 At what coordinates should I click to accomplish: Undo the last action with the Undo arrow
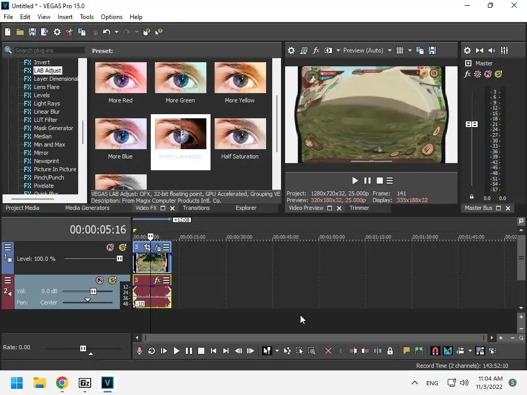click(107, 32)
